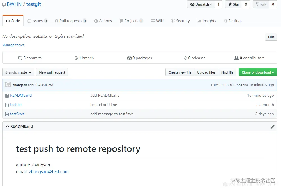Click the contributors people icon
Viewport: 281px width, 189px height.
(237, 58)
